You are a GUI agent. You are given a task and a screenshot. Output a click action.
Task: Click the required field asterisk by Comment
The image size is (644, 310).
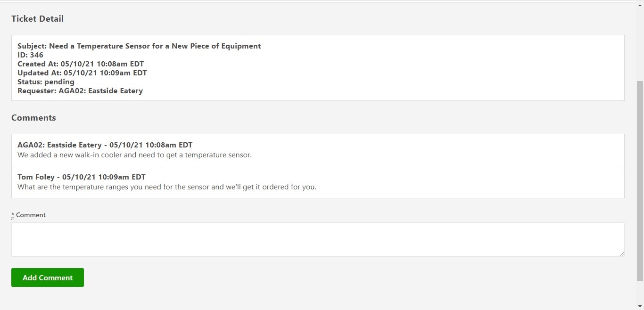pyautogui.click(x=12, y=215)
